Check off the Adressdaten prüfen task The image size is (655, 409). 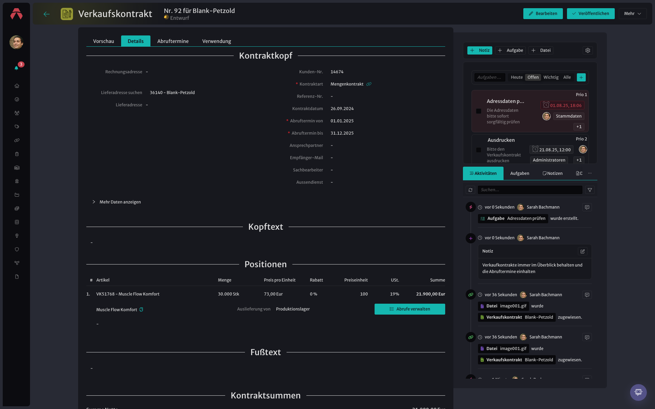click(x=479, y=111)
